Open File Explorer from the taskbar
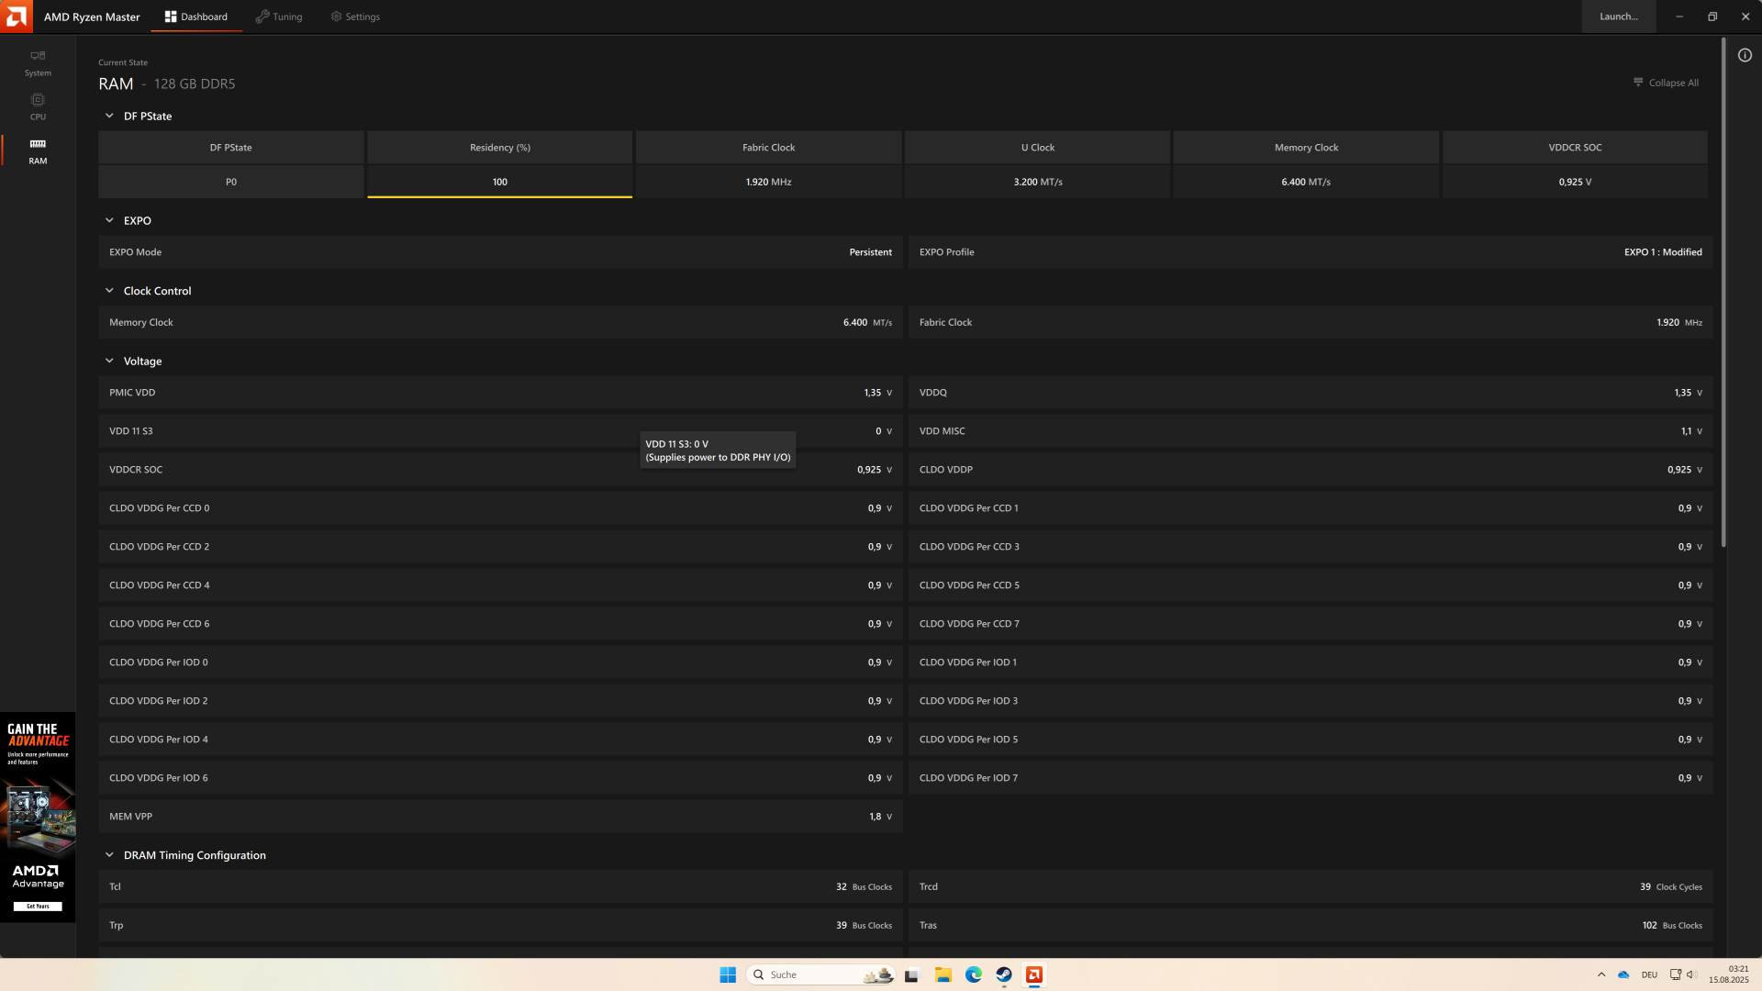 [x=942, y=974]
